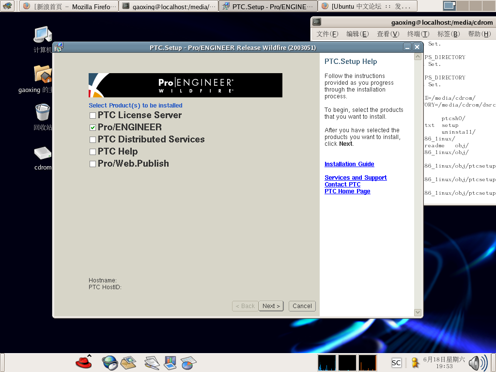Open terminal 终端(T) menu
The width and height of the screenshot is (496, 372).
tap(418, 34)
